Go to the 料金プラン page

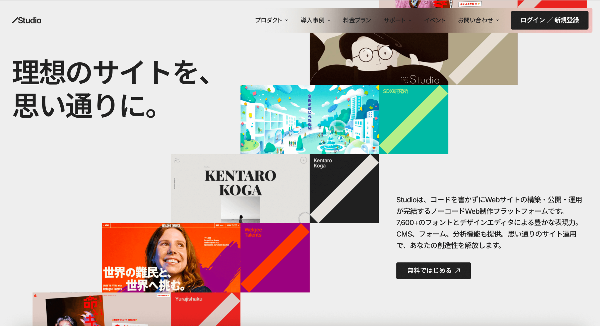357,20
